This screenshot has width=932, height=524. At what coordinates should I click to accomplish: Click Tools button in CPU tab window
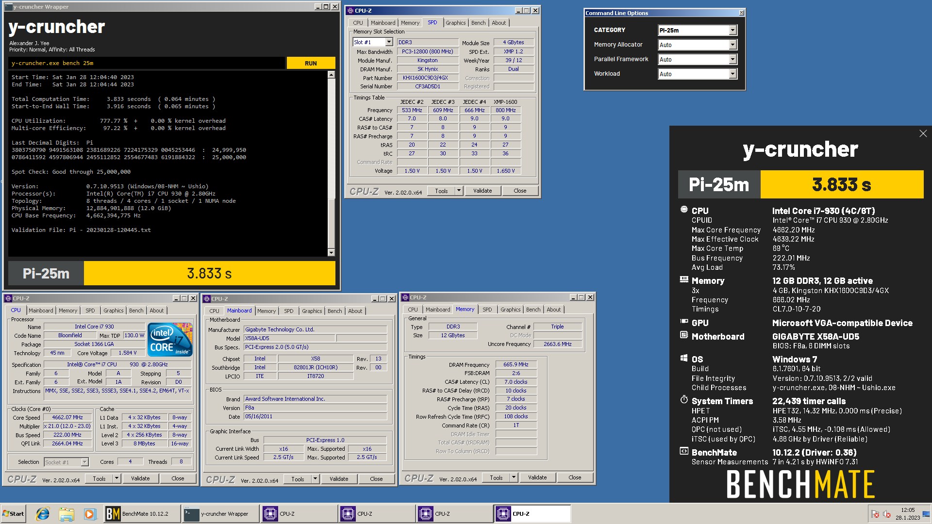(x=99, y=478)
